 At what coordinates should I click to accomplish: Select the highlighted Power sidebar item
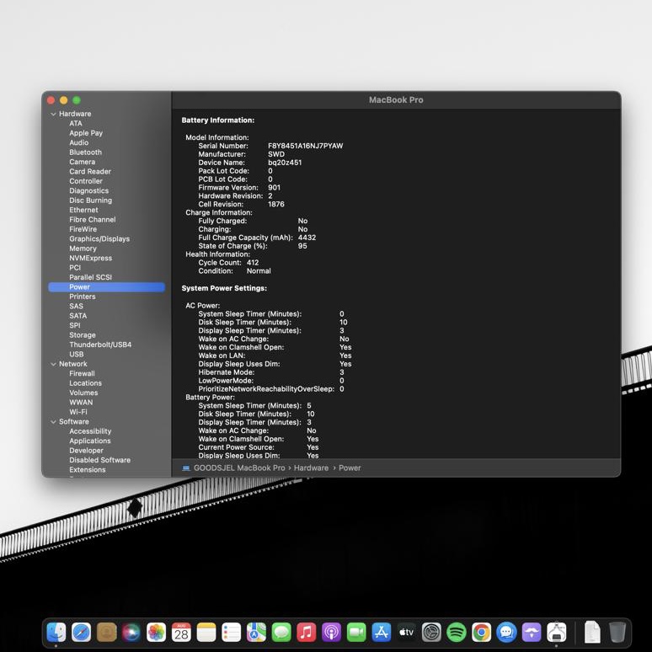pyautogui.click(x=107, y=287)
